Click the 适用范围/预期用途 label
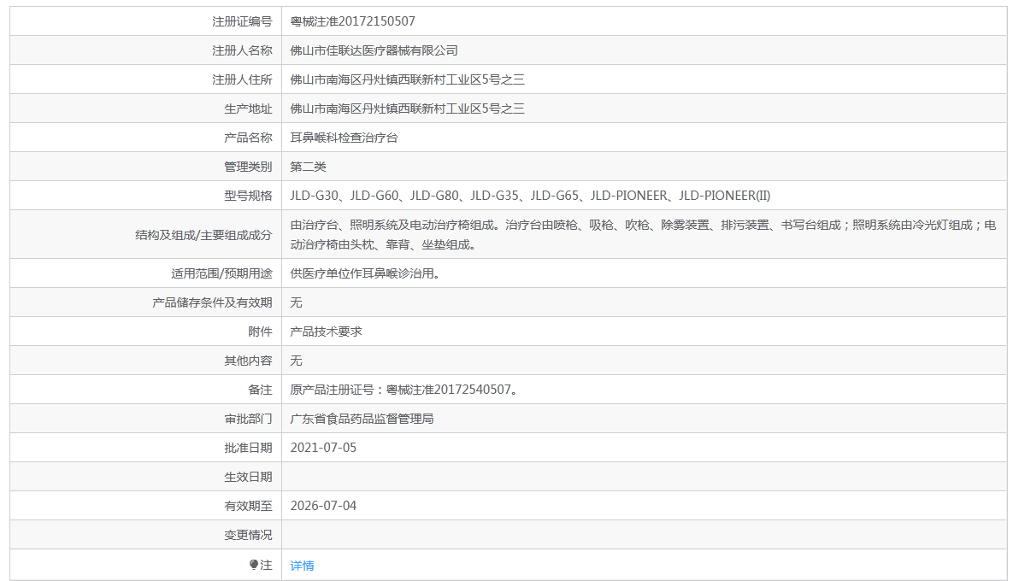Viewport: 1019px width, 581px height. [x=221, y=273]
